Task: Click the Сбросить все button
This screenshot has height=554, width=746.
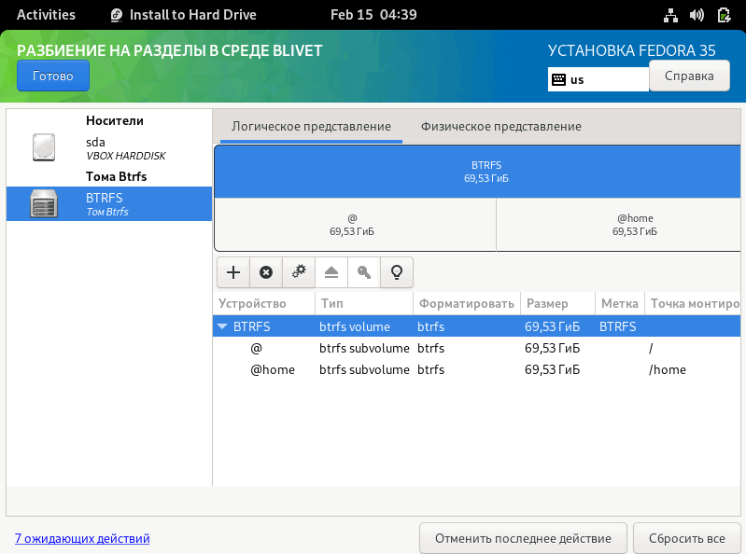Action: (x=687, y=538)
